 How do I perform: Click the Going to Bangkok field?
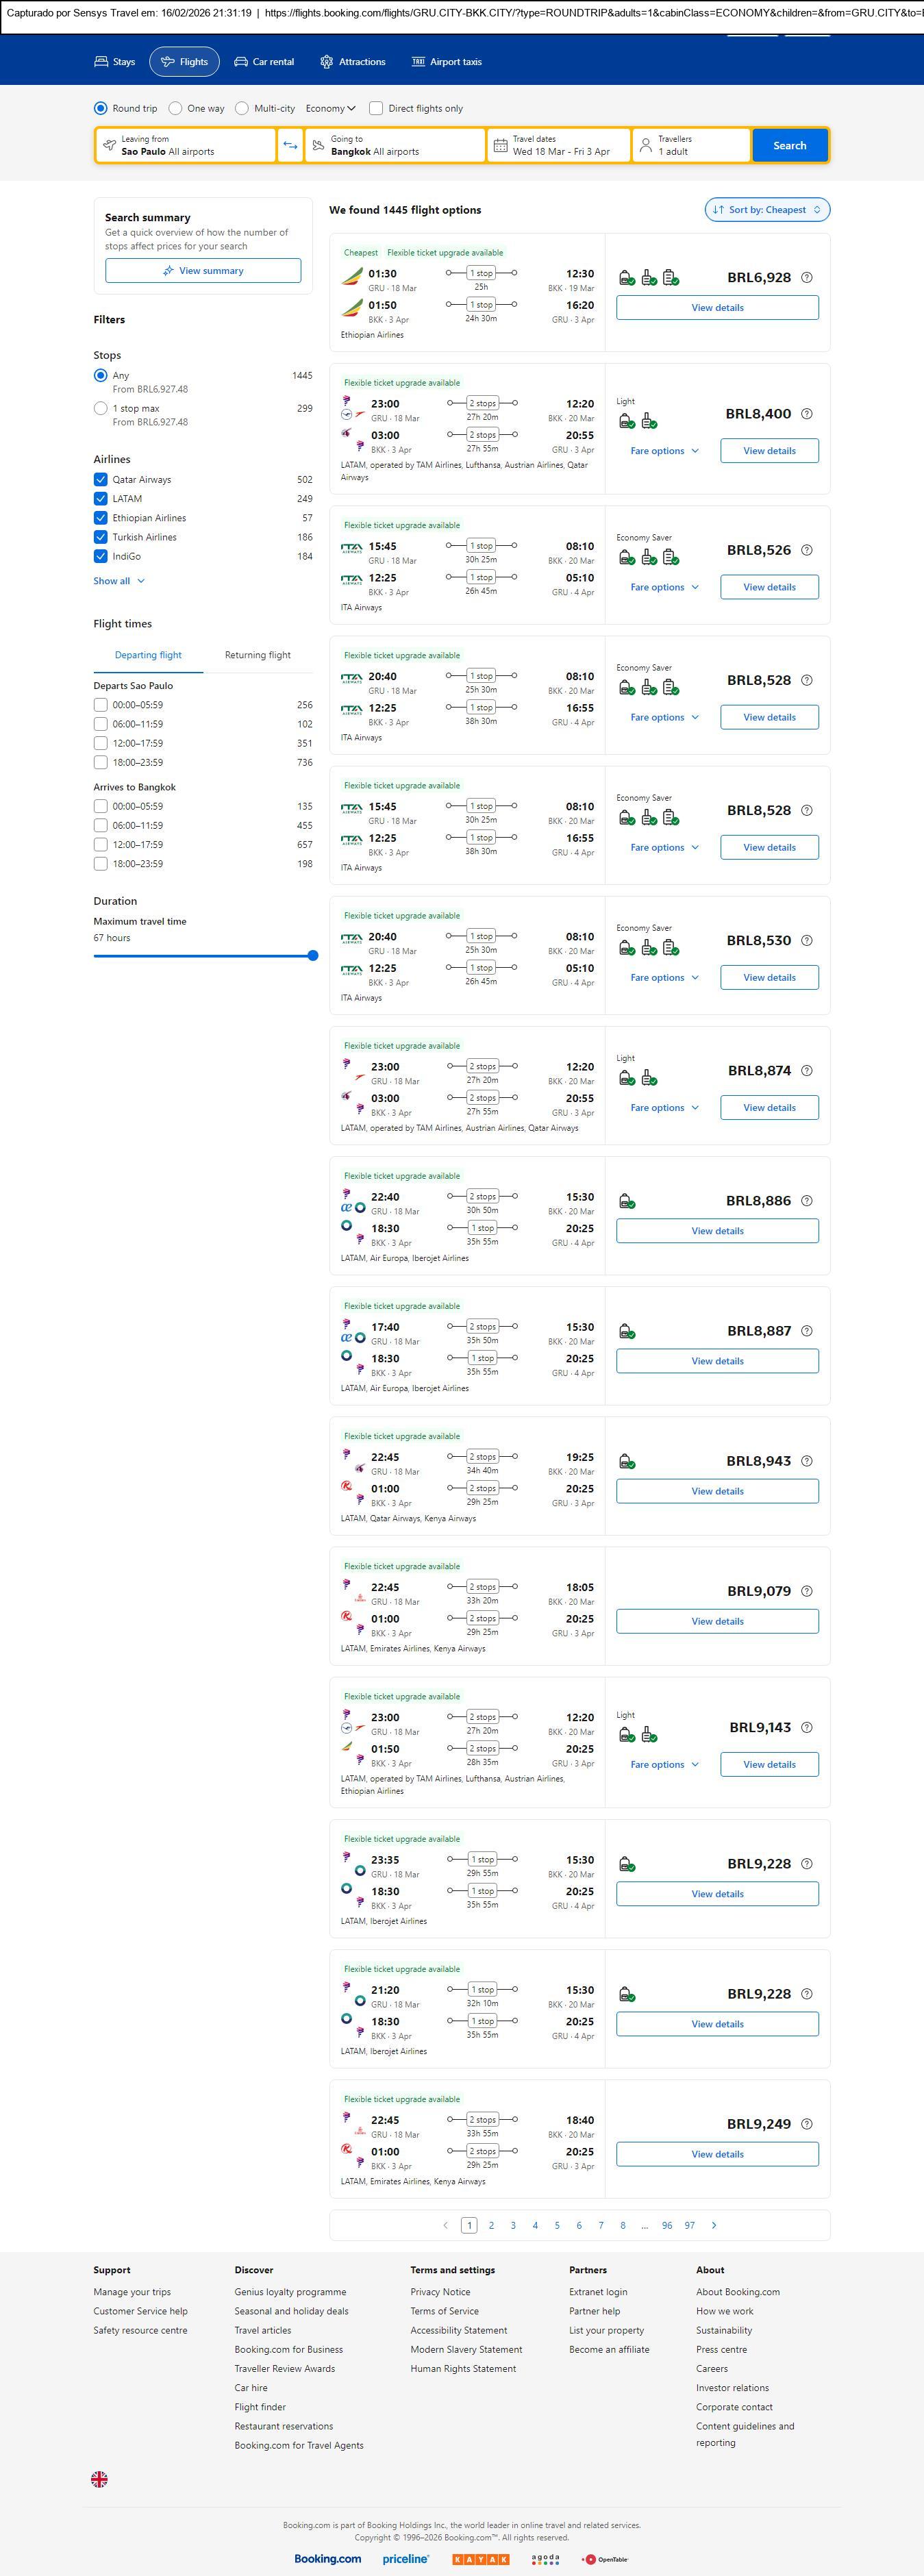395,146
